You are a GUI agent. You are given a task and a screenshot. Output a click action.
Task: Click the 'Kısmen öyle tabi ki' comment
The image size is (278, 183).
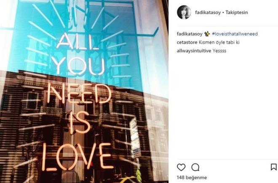(219, 42)
